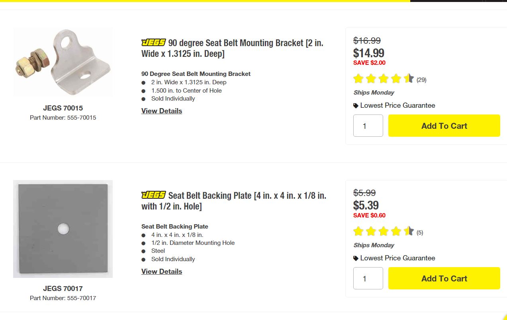The width and height of the screenshot is (507, 320).
Task: Click the JEGS 70015 product name
Action: pos(63,108)
